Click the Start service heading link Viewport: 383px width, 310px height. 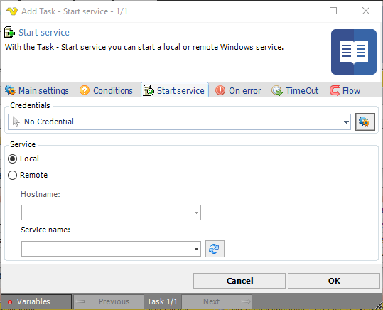44,32
